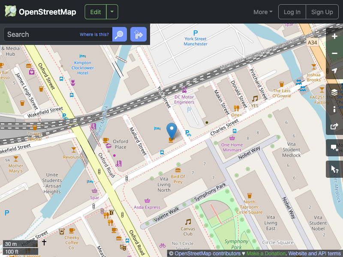This screenshot has width=343, height=257.
Task: Click the Sign Up button
Action: pyautogui.click(x=322, y=12)
